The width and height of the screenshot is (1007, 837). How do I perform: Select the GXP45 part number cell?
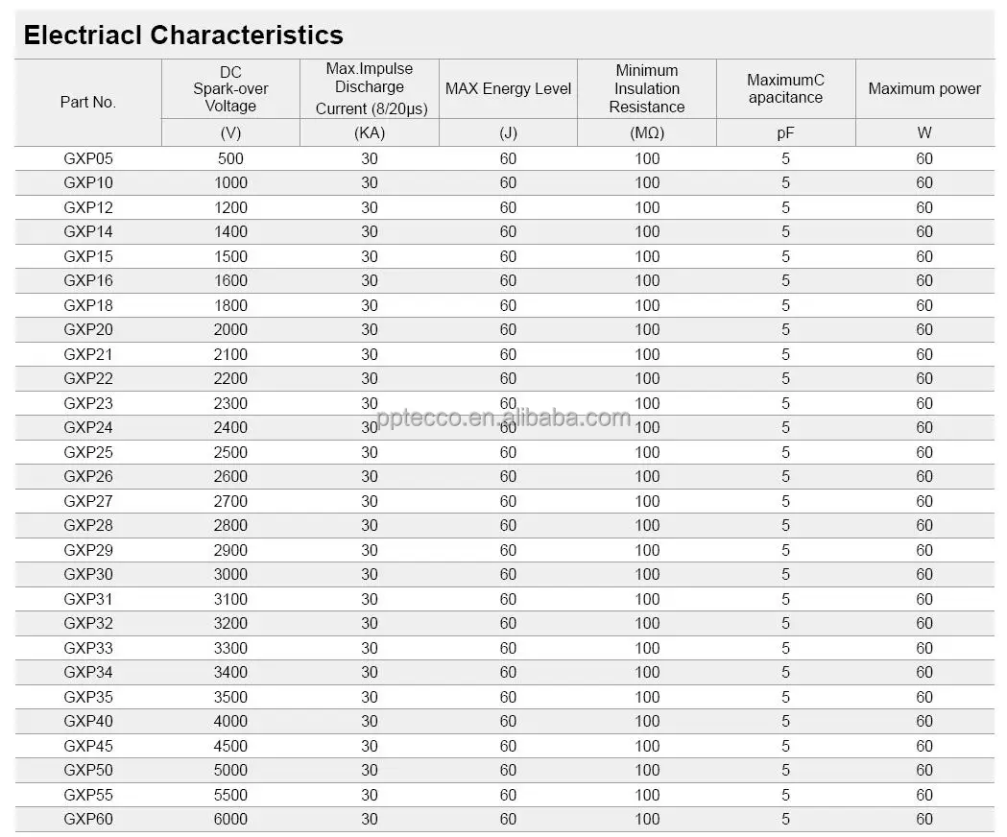point(88,746)
